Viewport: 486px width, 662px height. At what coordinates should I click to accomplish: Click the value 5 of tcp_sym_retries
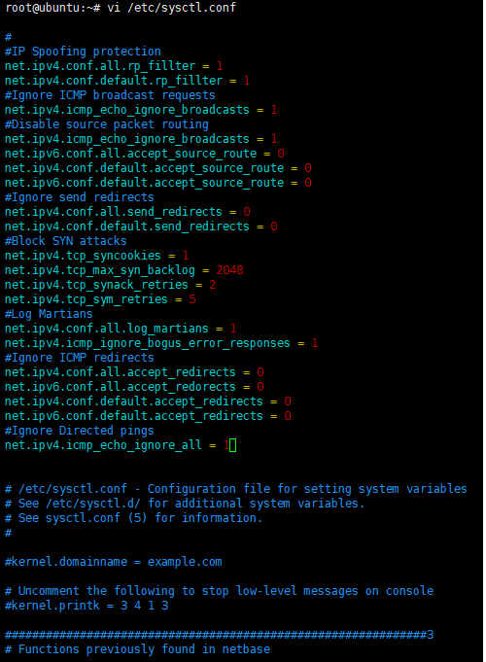(192, 299)
